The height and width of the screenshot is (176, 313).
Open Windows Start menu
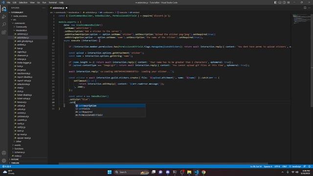[110, 172]
